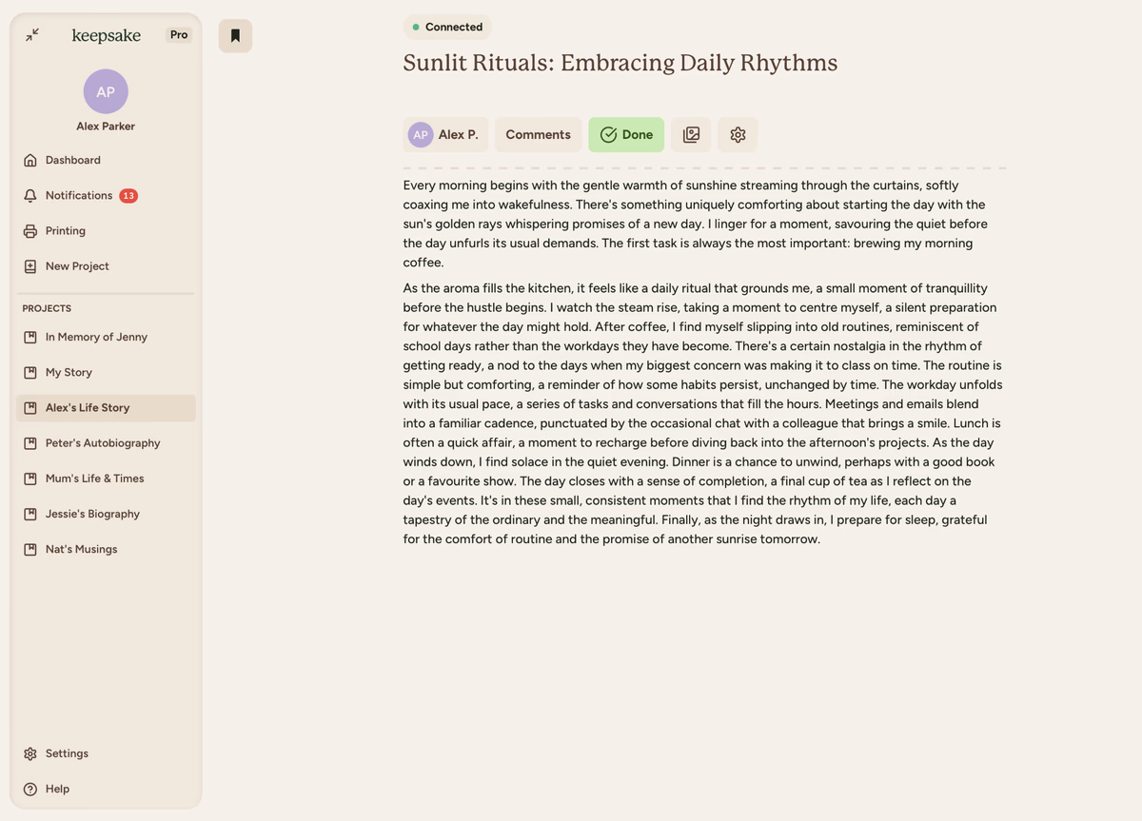Click the bookmark icon button
The width and height of the screenshot is (1142, 821).
(x=235, y=36)
